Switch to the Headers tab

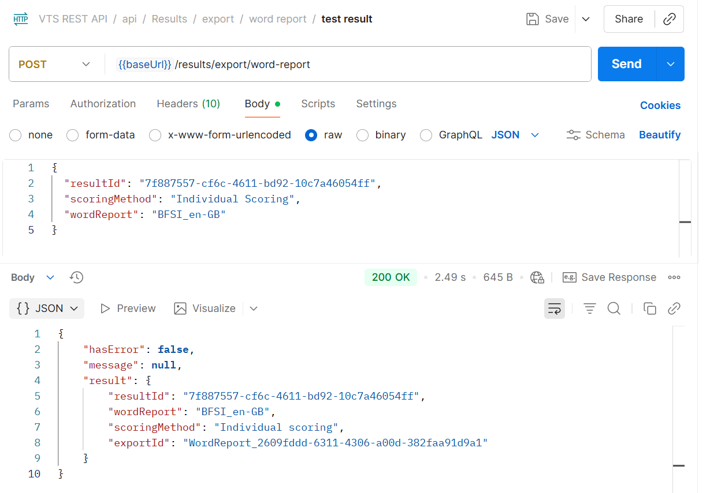tap(188, 104)
